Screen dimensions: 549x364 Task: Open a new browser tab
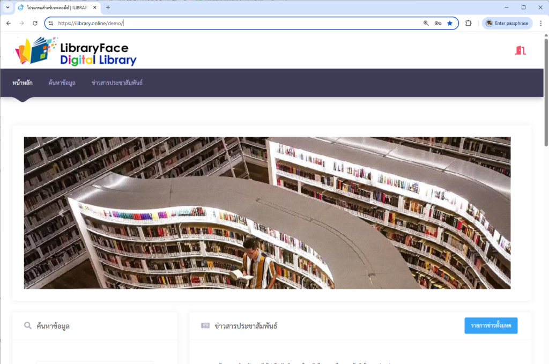[x=108, y=8]
